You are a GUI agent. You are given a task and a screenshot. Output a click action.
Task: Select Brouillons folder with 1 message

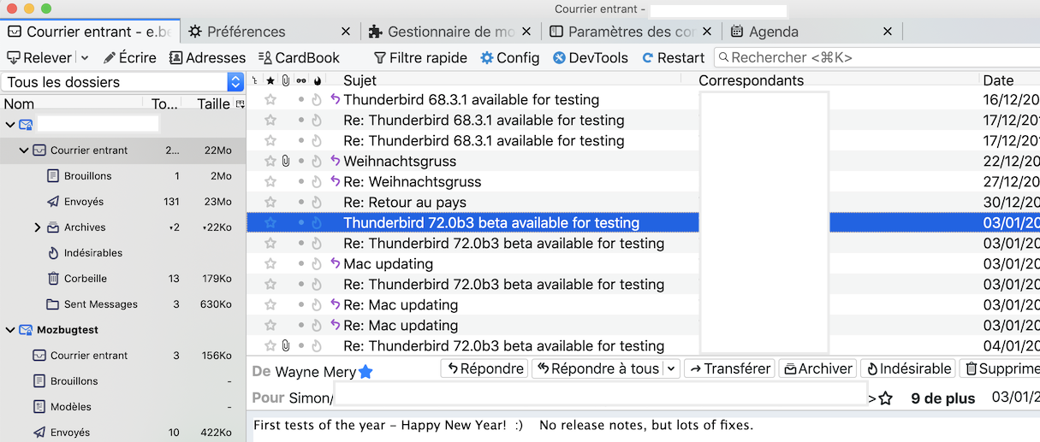pyautogui.click(x=123, y=176)
